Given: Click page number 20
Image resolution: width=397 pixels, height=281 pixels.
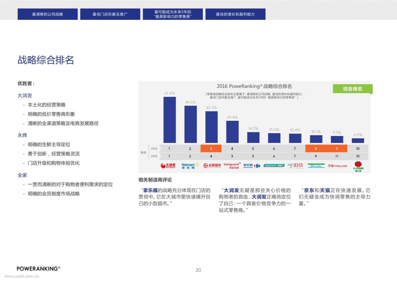Looking at the screenshot, I should point(198,270).
